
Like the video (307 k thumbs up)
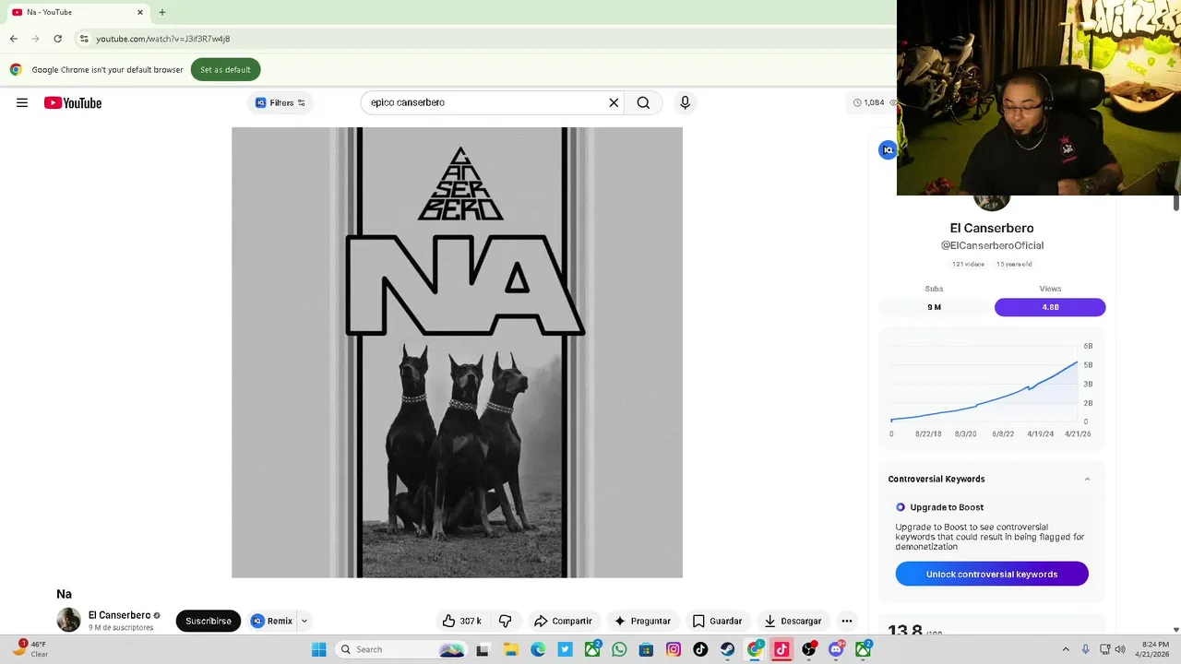click(x=461, y=621)
